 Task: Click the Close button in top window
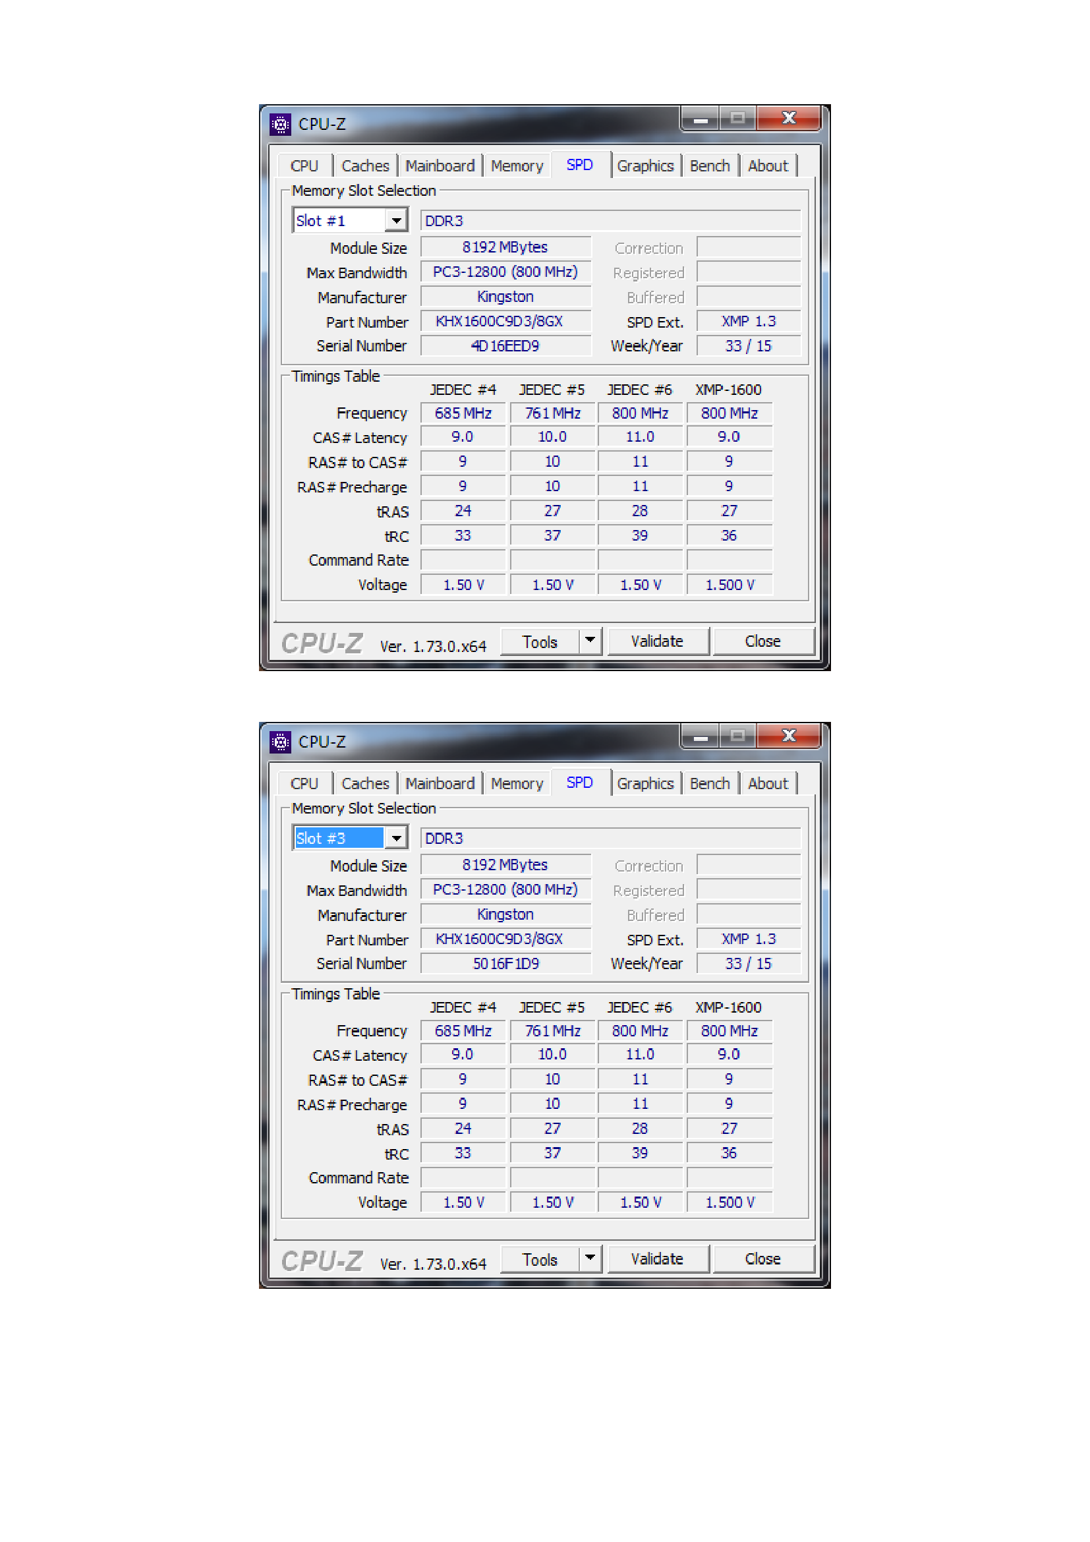tap(763, 641)
